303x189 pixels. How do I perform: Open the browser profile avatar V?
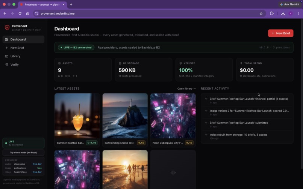point(291,13)
